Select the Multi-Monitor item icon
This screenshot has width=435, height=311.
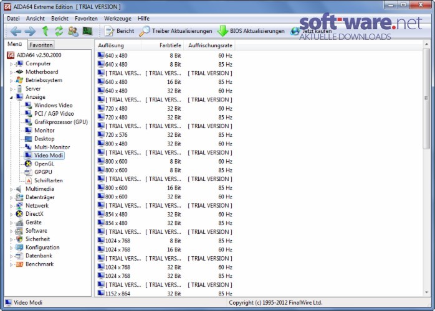coord(28,147)
